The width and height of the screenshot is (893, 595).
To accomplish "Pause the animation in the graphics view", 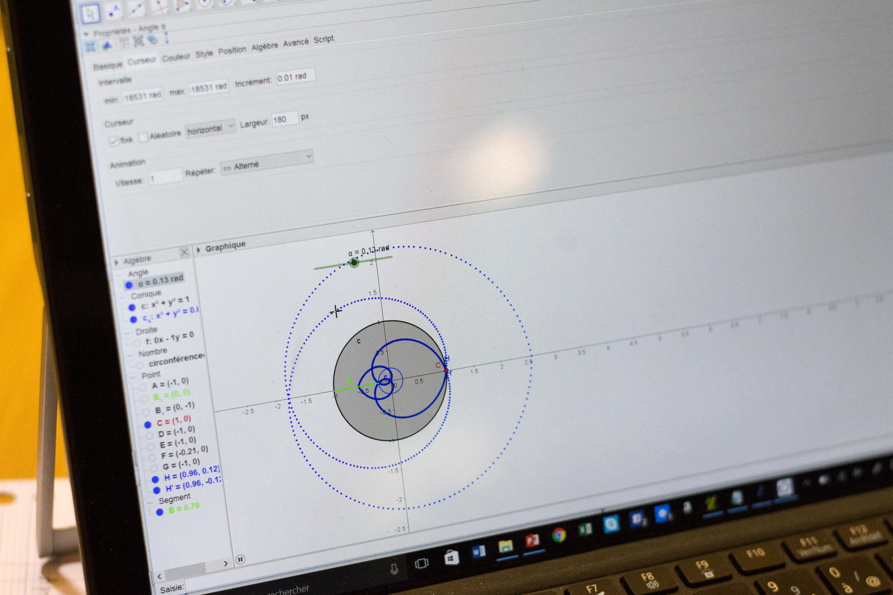I will point(240,559).
